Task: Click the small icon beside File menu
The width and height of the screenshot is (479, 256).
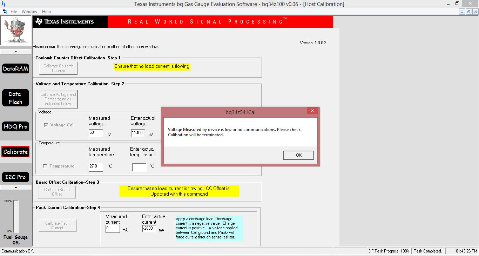Action: pyautogui.click(x=5, y=11)
